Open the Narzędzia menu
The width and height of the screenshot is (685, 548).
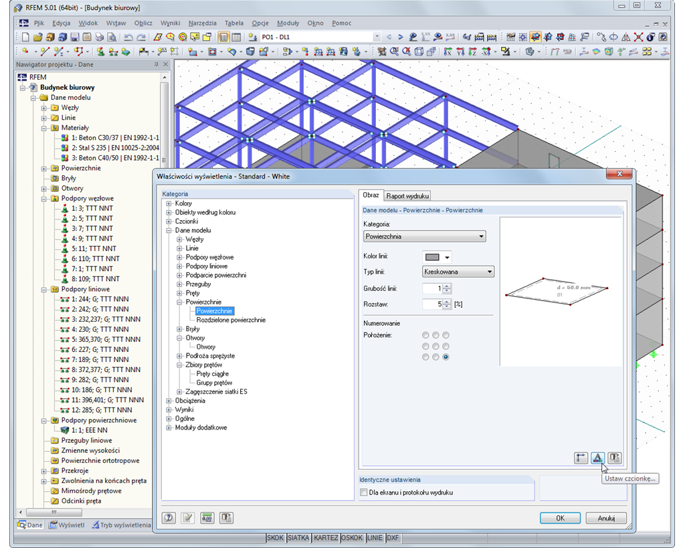[x=202, y=23]
